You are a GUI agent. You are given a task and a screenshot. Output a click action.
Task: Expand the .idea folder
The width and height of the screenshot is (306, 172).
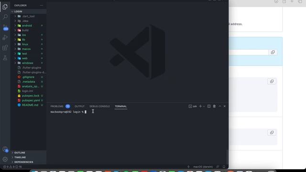[28, 21]
